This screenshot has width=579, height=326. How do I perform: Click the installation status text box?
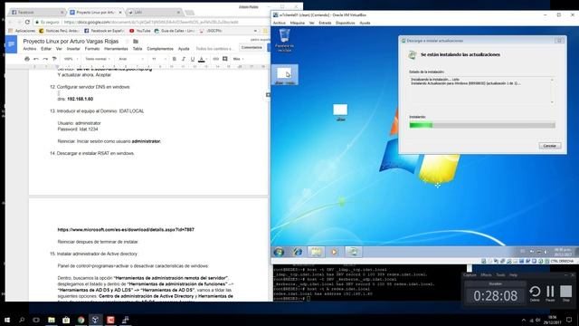482,91
